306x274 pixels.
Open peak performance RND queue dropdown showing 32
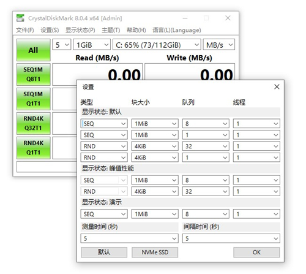(206, 191)
